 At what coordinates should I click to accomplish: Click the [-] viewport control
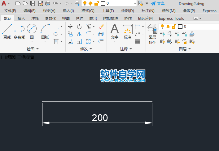3,57
